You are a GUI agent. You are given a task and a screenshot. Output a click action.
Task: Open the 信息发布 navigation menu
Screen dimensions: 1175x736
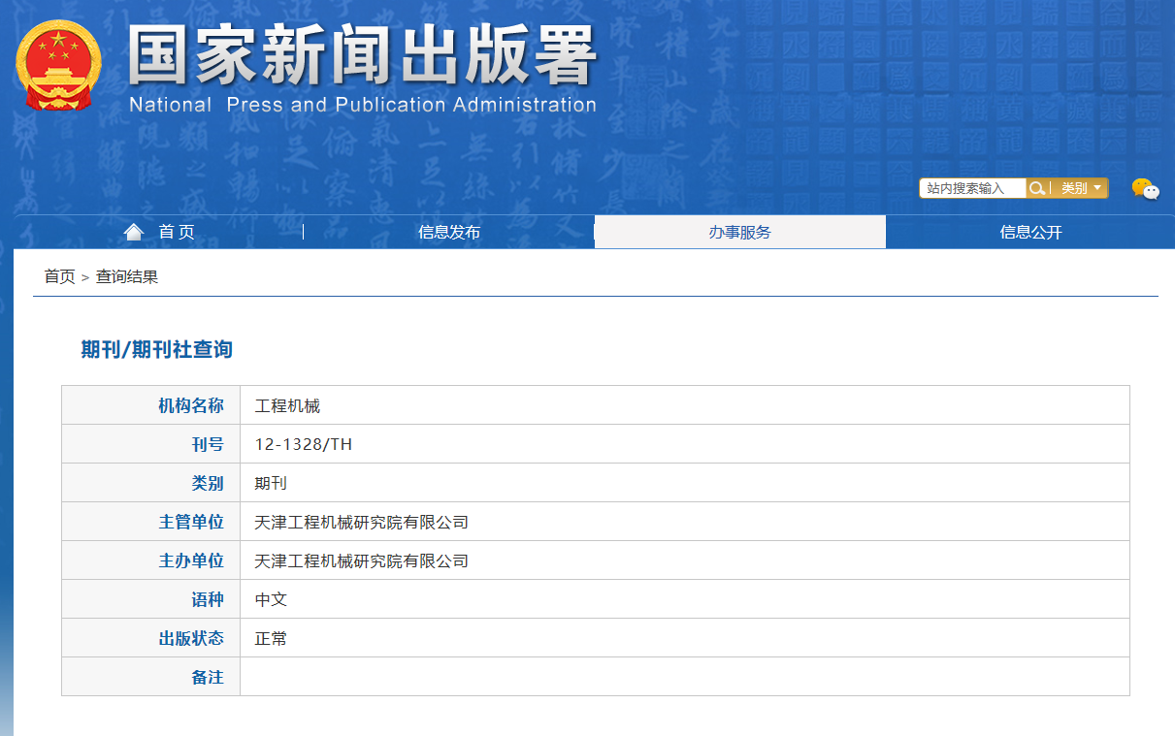[449, 232]
